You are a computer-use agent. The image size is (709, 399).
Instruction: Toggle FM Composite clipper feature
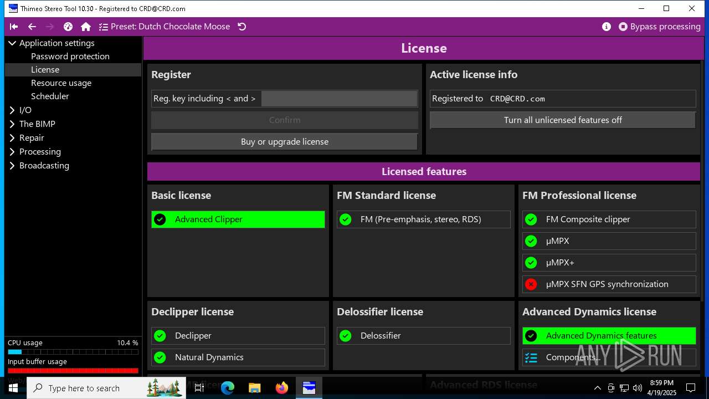[609, 219]
